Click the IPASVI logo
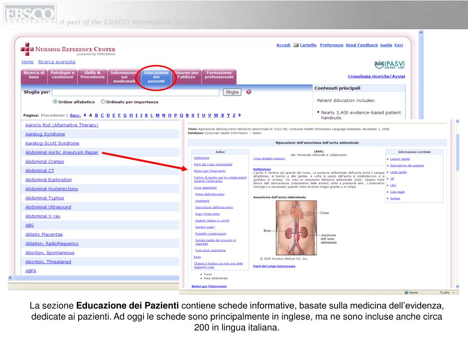468x351 pixels. pos(389,64)
